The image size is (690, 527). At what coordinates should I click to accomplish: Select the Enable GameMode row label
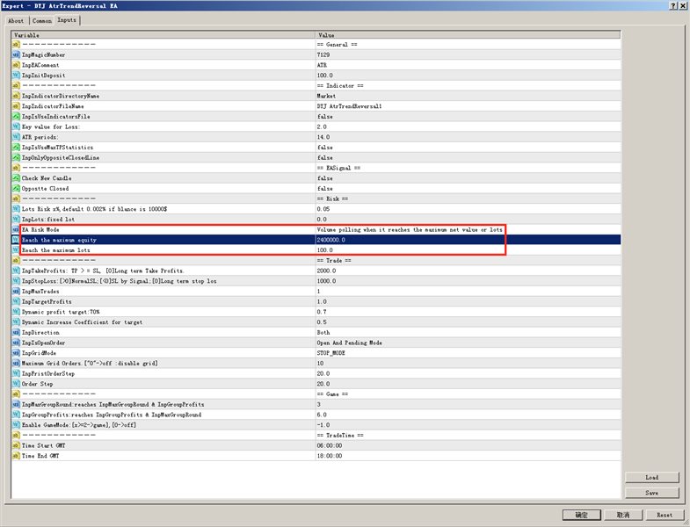pos(79,425)
